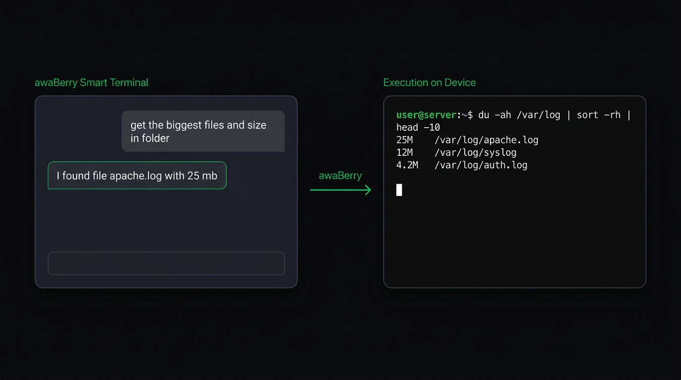Select the user@server prompt label
681x380 pixels.
(x=426, y=114)
